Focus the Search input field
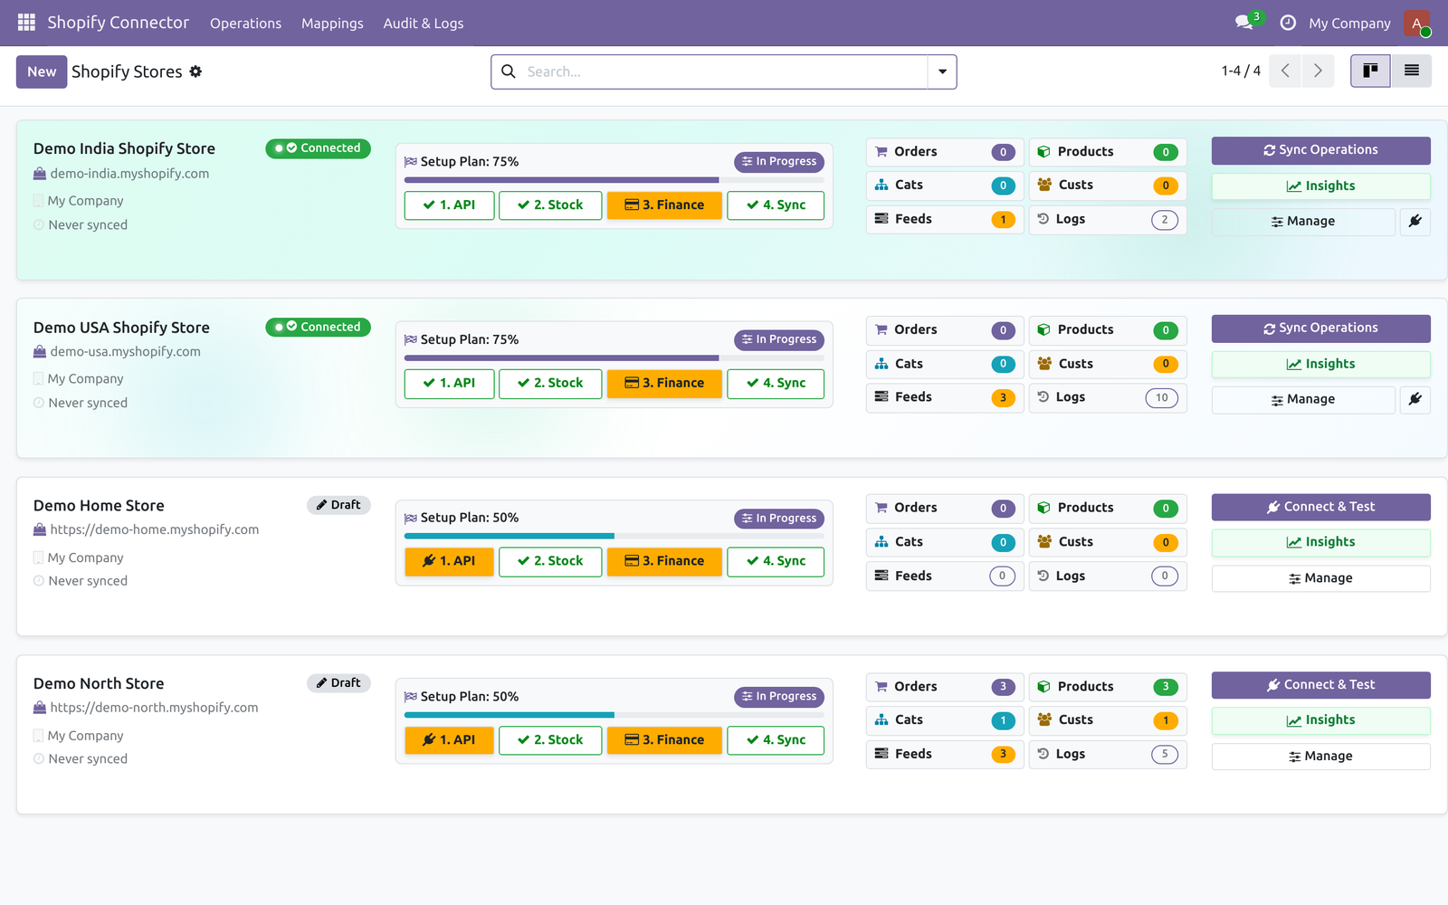 click(x=724, y=71)
